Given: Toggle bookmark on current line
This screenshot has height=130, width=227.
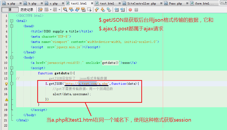Looking at the screenshot, I should pyautogui.click(x=109, y=10).
